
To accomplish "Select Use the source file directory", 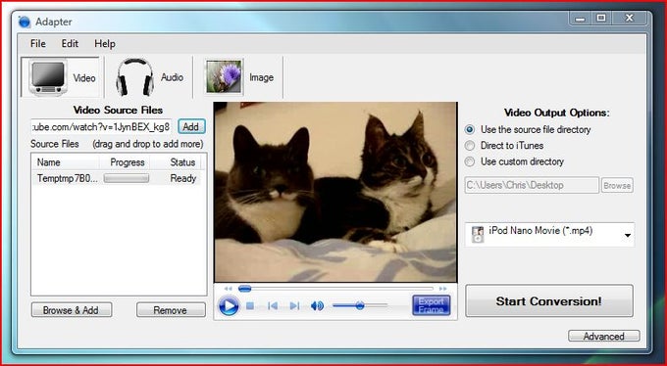I will (x=470, y=129).
